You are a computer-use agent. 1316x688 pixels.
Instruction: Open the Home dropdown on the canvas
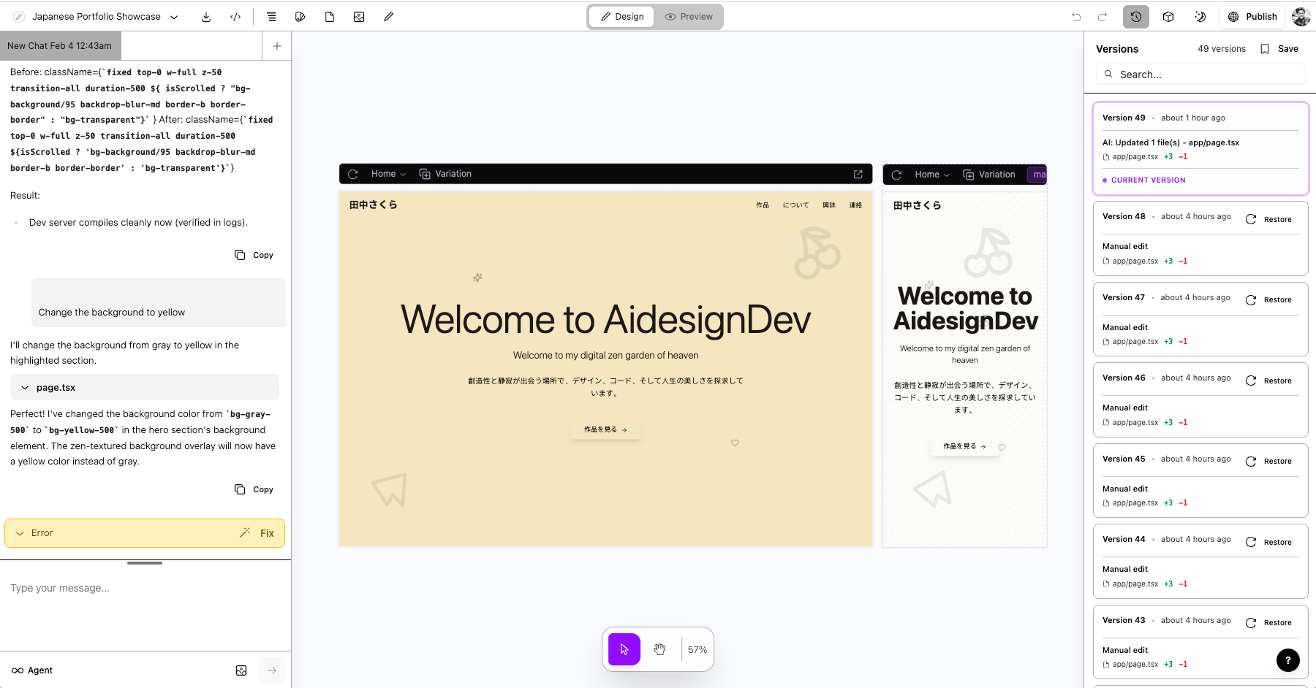click(387, 173)
